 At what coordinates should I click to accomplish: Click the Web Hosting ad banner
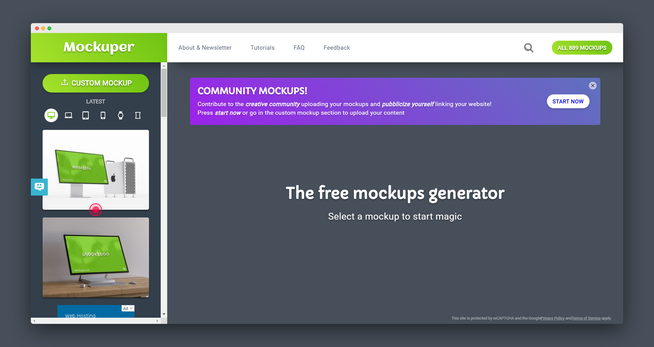[96, 311]
